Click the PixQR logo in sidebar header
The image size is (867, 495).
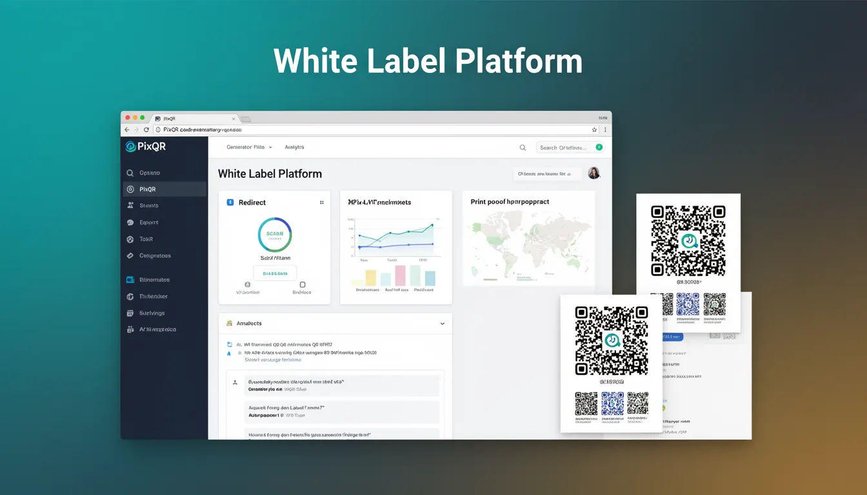pyautogui.click(x=146, y=146)
